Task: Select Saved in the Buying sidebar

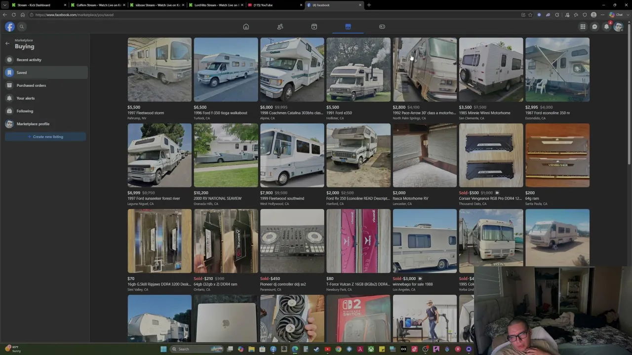Action: click(45, 72)
